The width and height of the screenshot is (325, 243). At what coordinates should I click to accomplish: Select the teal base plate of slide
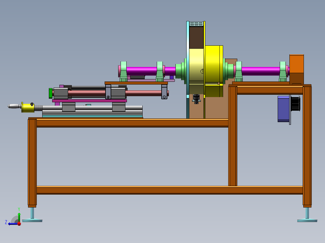click(92, 116)
